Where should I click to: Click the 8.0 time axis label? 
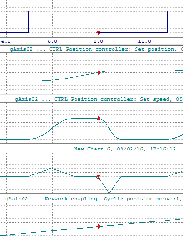pos(99,41)
